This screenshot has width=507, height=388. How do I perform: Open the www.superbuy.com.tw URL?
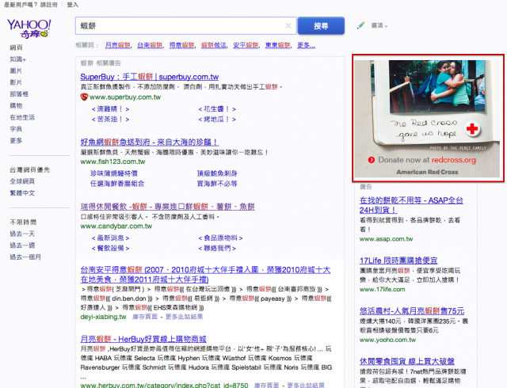click(x=125, y=97)
